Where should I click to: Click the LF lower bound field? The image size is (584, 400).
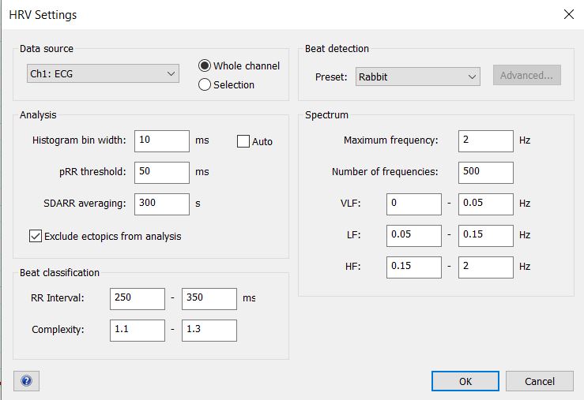[x=413, y=235]
